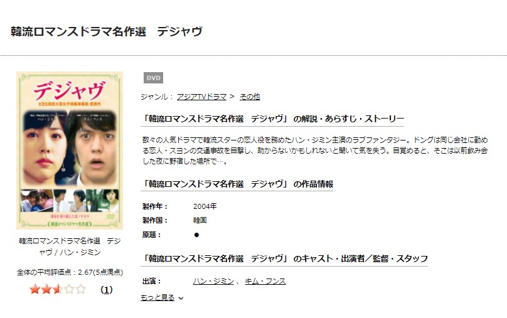
Task: Click the page title 韓流ロマンスドラマ名作選 デジャヴ
Action: [x=107, y=31]
